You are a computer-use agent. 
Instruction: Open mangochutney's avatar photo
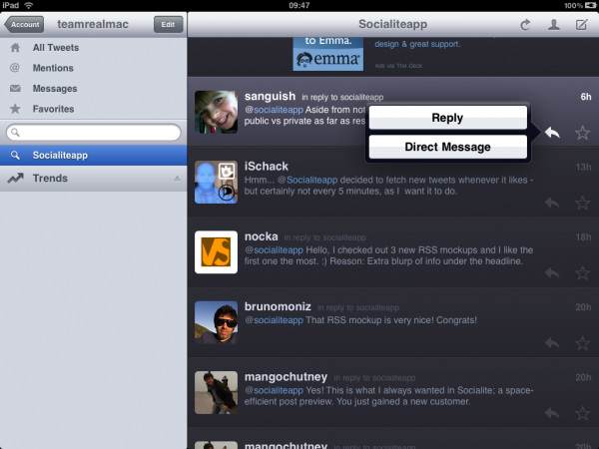pyautogui.click(x=216, y=392)
